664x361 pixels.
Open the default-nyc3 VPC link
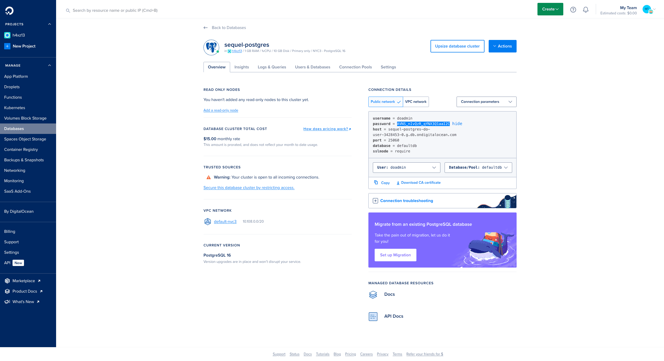pos(225,222)
